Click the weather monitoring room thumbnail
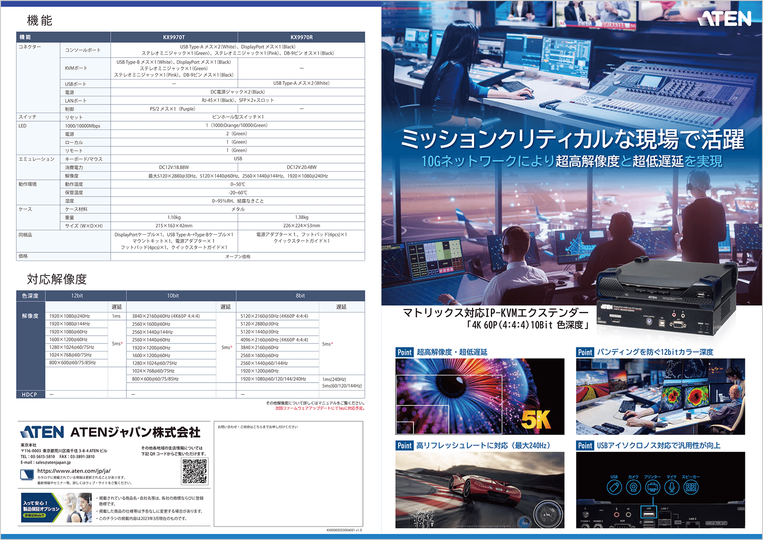 [660, 396]
